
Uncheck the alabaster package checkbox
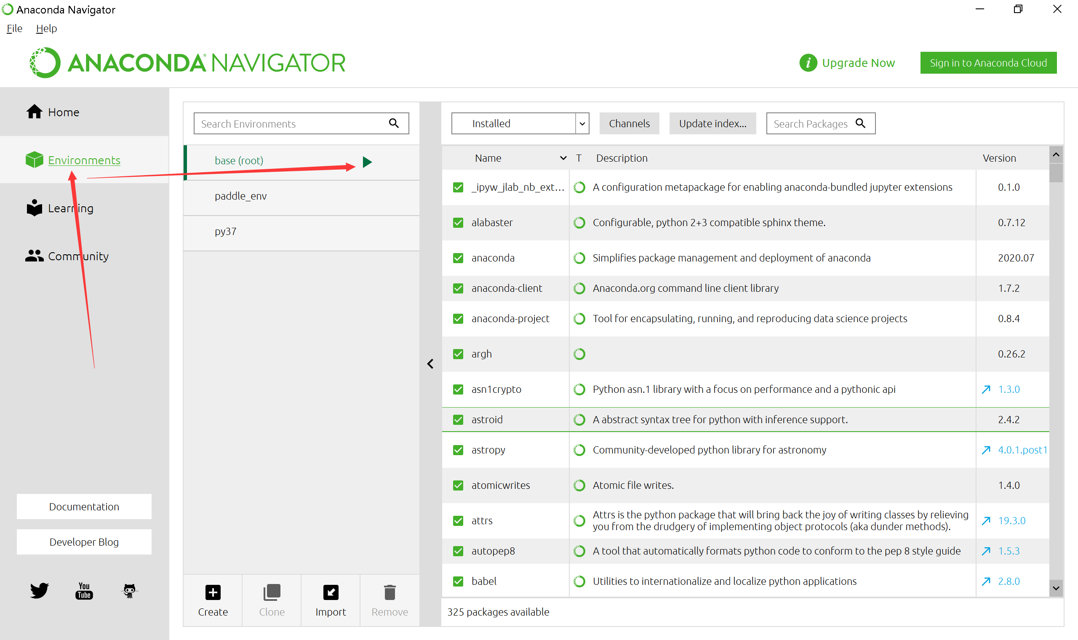point(458,223)
